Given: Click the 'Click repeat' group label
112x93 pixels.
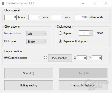Looking at the screenshot, I should click(64, 27).
